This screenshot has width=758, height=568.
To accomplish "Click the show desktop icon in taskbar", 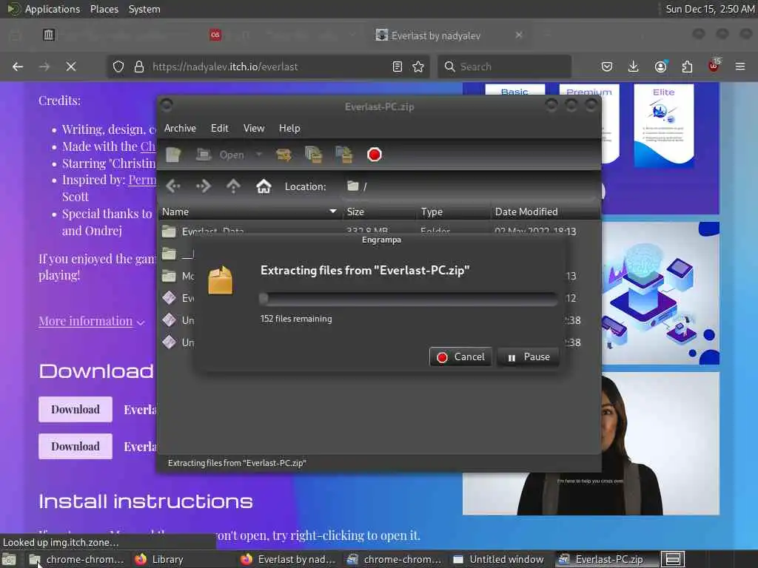I will point(9,560).
